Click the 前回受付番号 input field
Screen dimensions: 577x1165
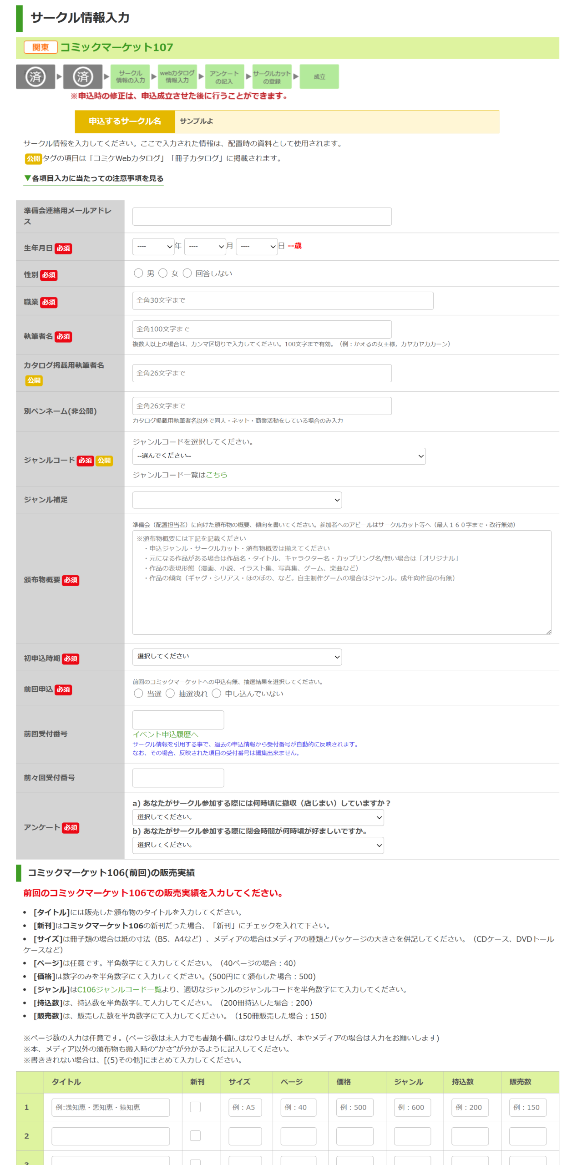(178, 720)
